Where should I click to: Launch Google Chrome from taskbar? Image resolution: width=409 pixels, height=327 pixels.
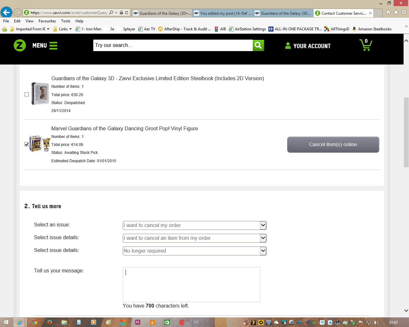point(35,322)
